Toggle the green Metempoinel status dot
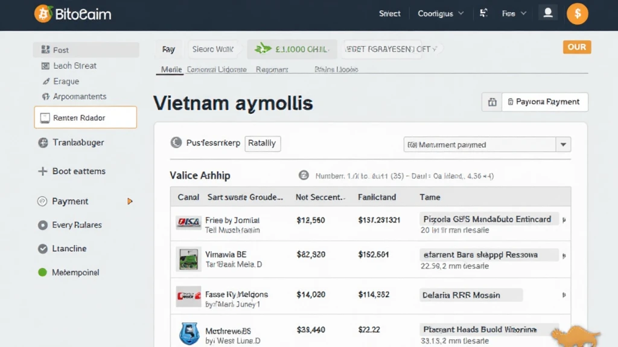Screen dimensions: 618x347 point(42,272)
